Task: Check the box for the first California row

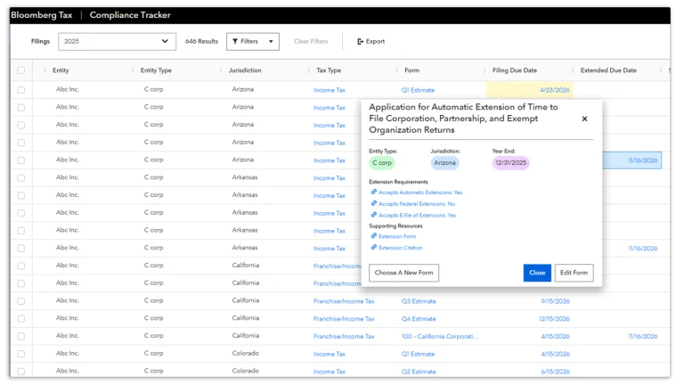Action: [x=21, y=266]
